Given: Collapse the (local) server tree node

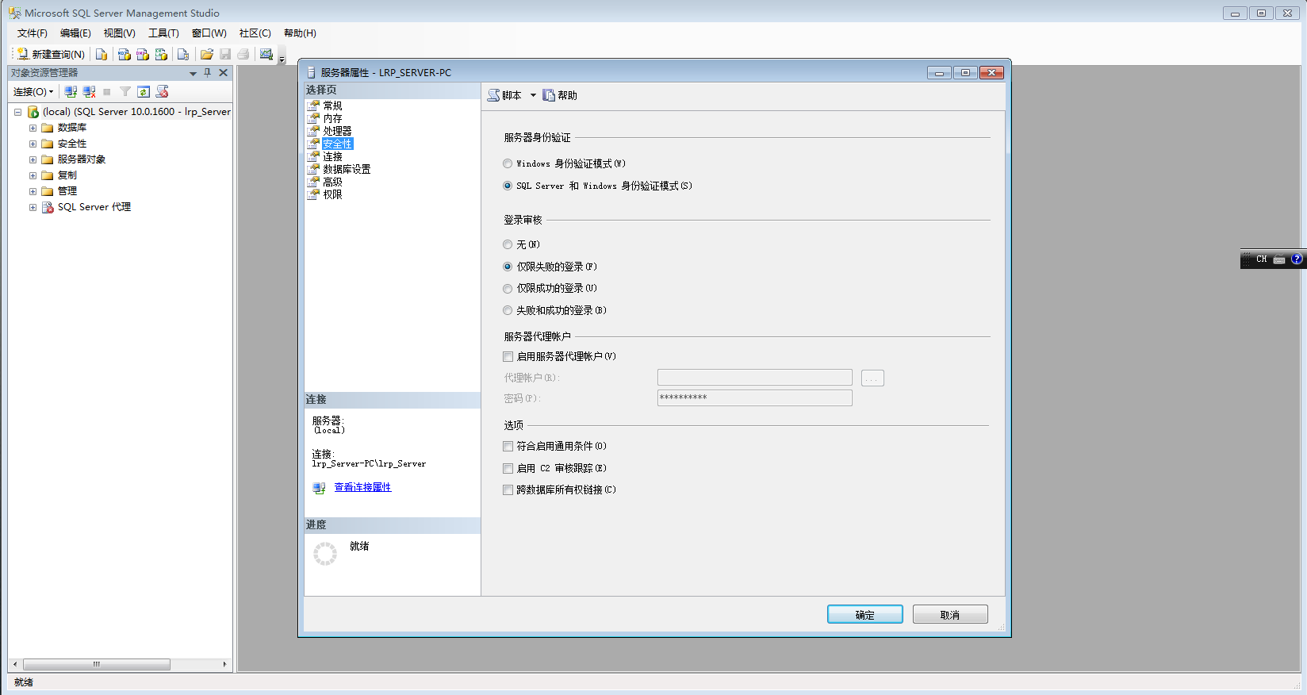Looking at the screenshot, I should pyautogui.click(x=17, y=113).
